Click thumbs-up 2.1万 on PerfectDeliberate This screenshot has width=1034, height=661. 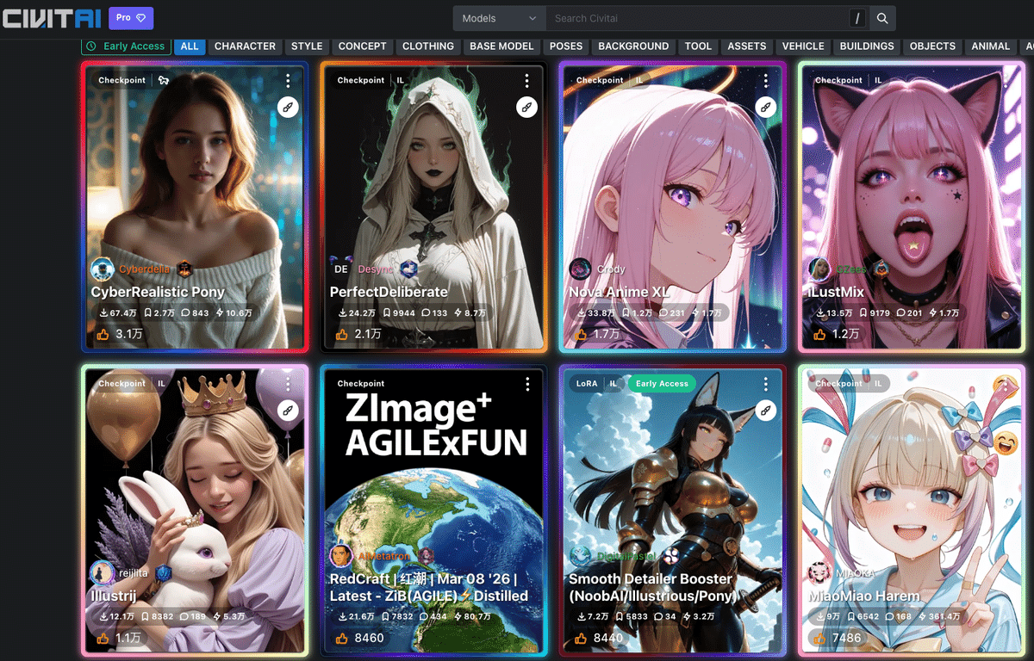click(x=357, y=333)
